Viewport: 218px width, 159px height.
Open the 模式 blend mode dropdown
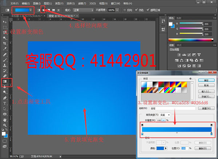(83, 10)
